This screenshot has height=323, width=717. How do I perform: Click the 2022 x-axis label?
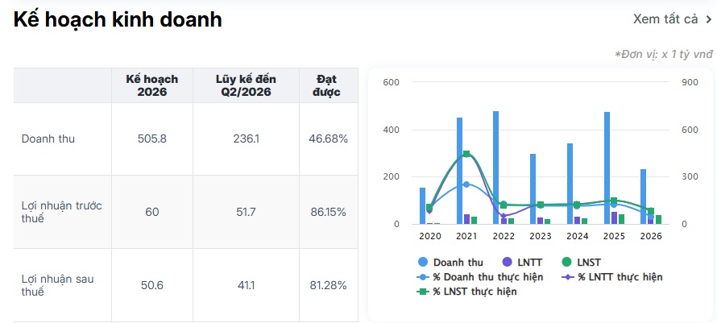click(504, 236)
